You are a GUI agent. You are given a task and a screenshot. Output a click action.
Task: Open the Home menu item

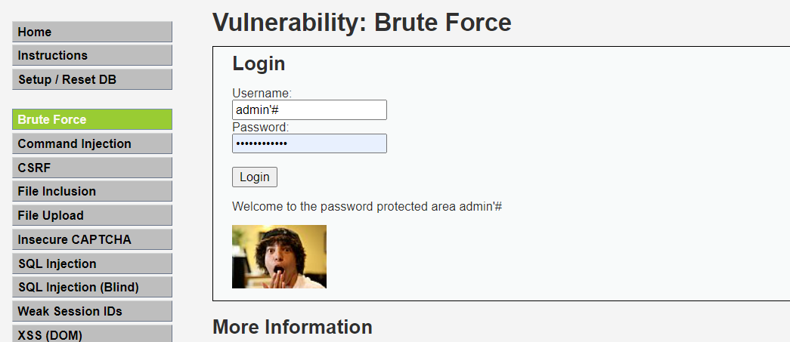(x=91, y=32)
